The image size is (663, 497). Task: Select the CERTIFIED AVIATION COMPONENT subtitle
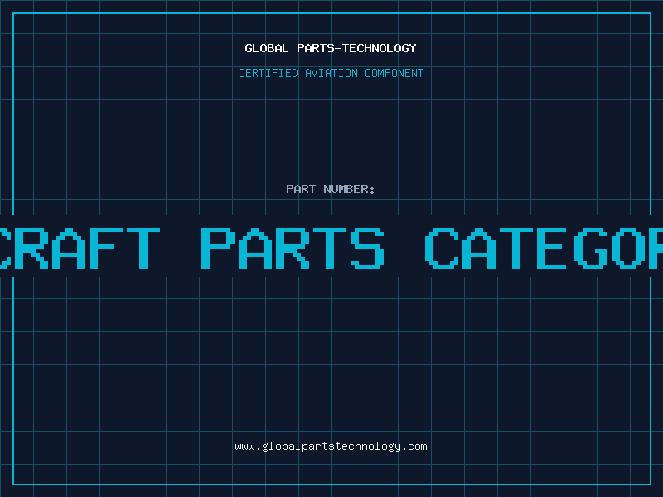[x=331, y=73]
